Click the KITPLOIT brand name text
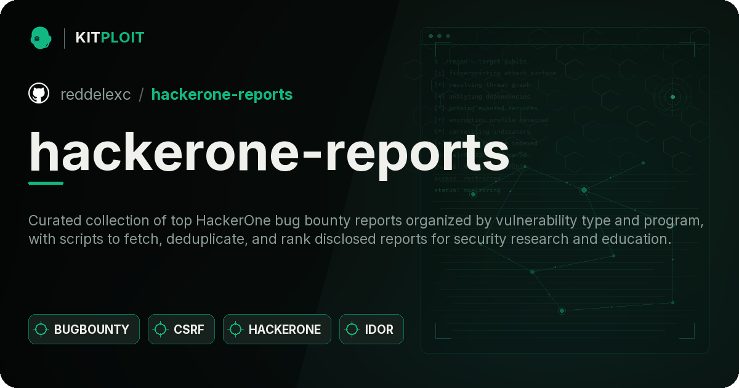 tap(110, 38)
